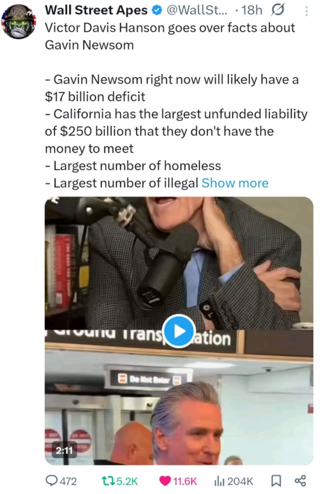Open the Grok slash-circle icon
The image size is (320, 494).
coord(278,10)
